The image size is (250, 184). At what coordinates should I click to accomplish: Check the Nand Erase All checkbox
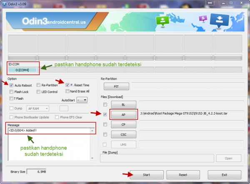coord(67,91)
